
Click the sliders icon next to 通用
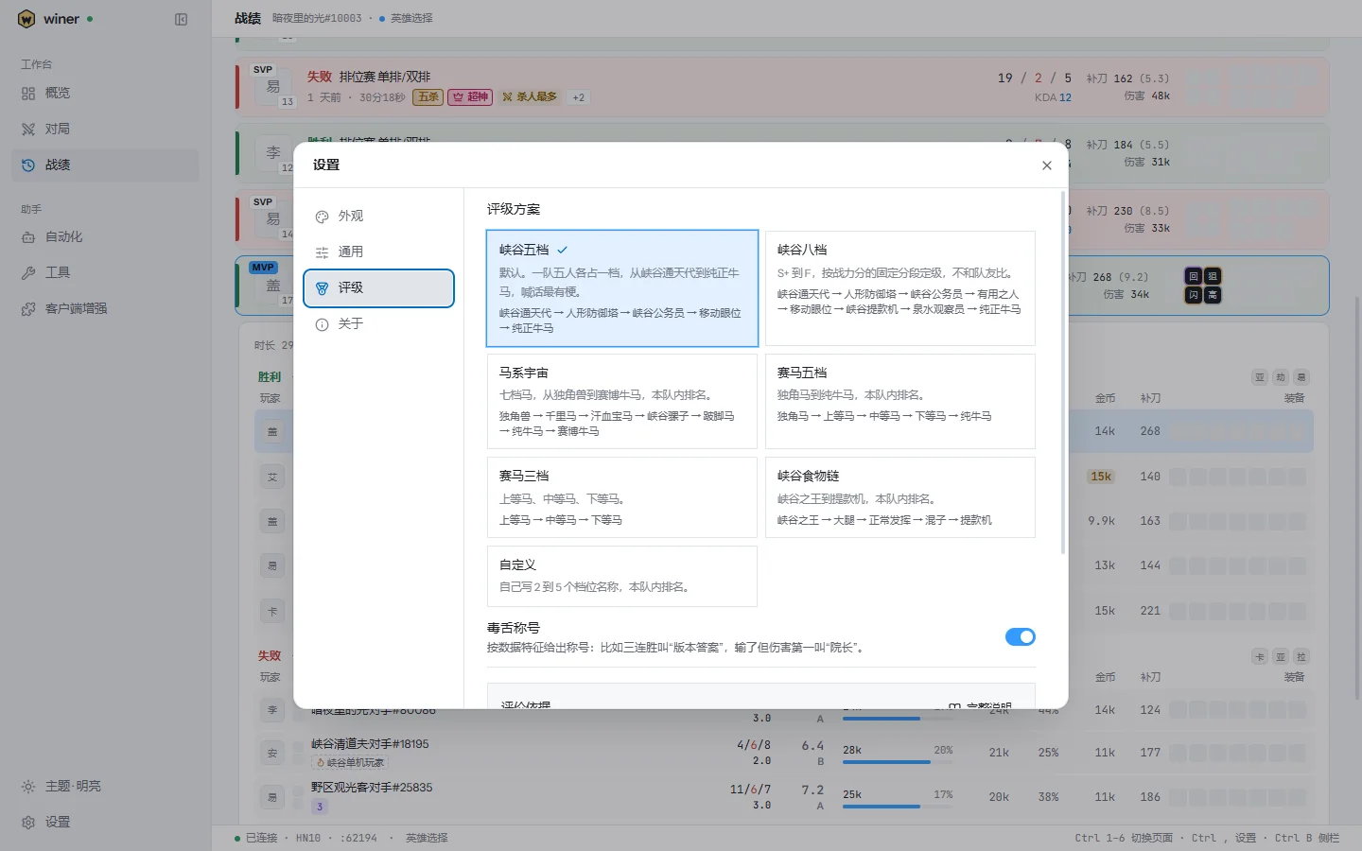[322, 252]
